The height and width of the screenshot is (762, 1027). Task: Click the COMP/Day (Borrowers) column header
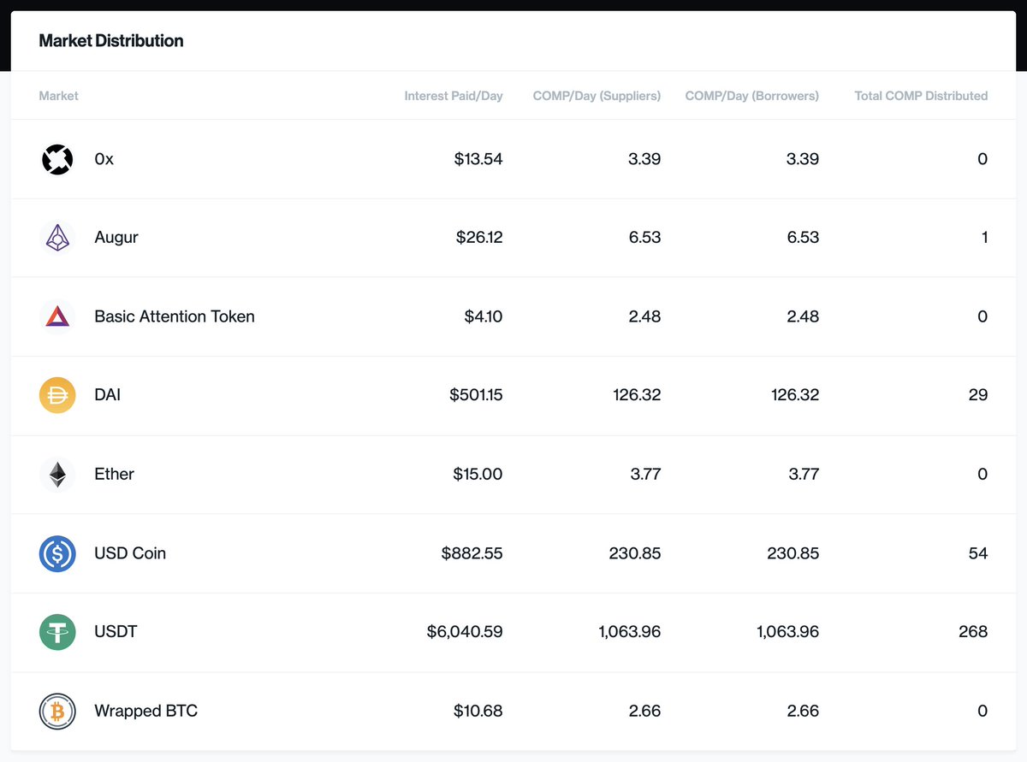[752, 96]
